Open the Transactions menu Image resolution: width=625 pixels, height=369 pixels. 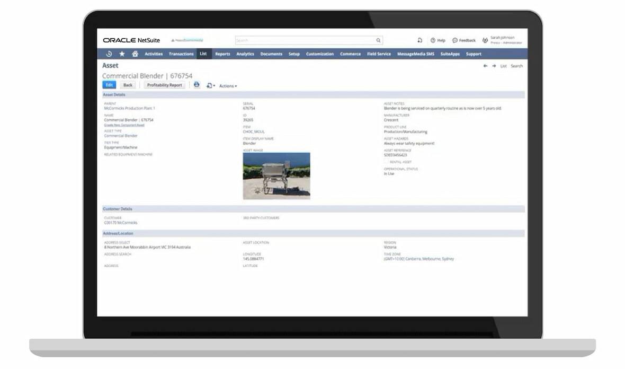pos(181,54)
